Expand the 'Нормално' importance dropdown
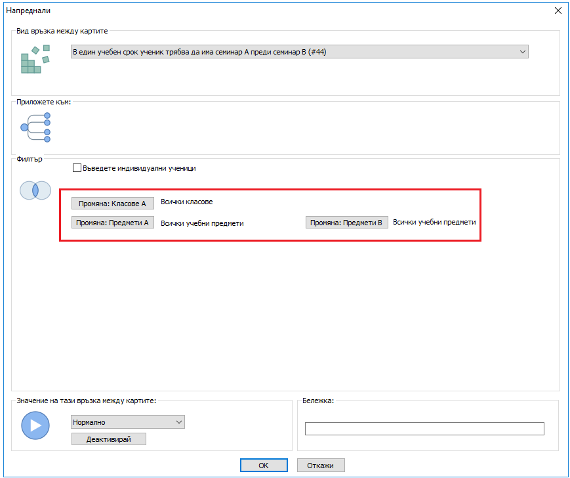This screenshot has height=478, width=570. [x=128, y=422]
